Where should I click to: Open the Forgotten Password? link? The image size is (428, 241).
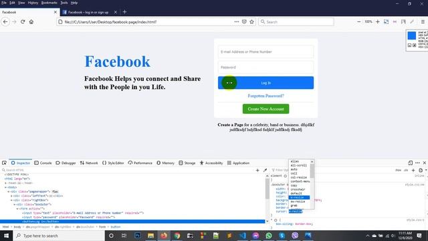click(265, 96)
